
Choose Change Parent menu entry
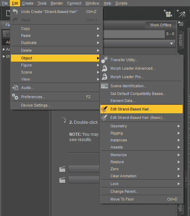141,191
